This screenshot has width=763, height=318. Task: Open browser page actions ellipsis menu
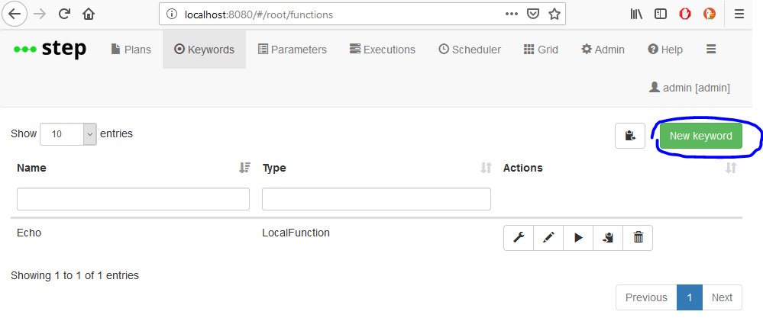512,14
